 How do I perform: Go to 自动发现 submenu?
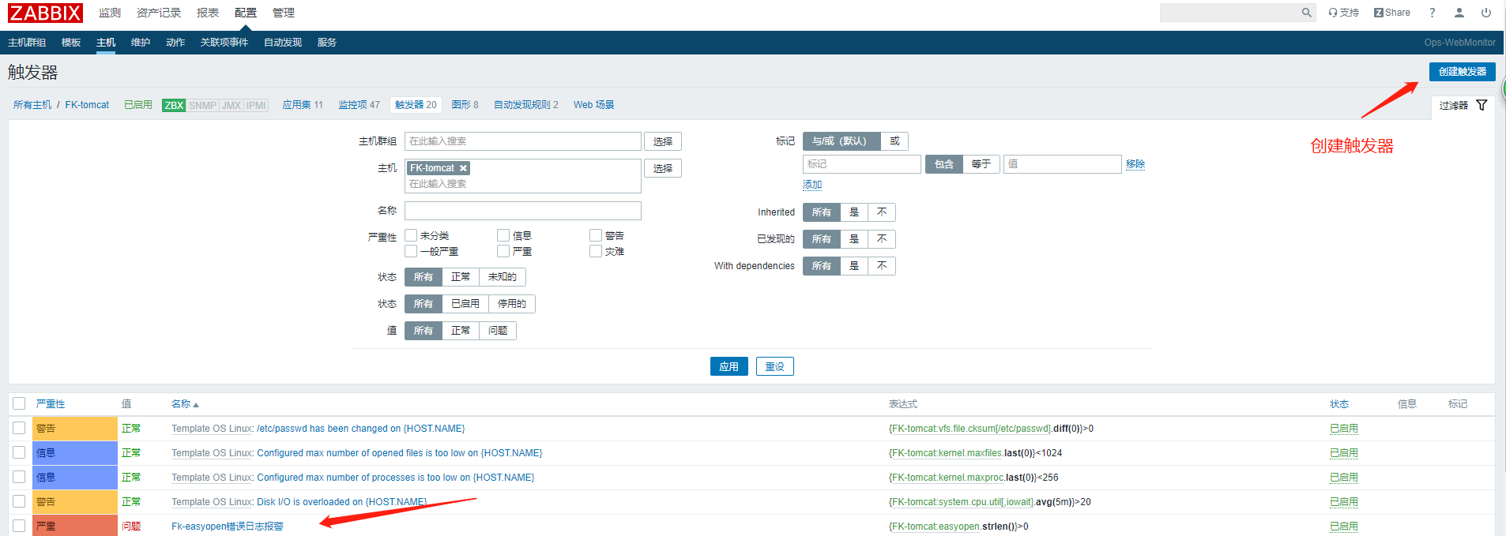click(x=283, y=43)
